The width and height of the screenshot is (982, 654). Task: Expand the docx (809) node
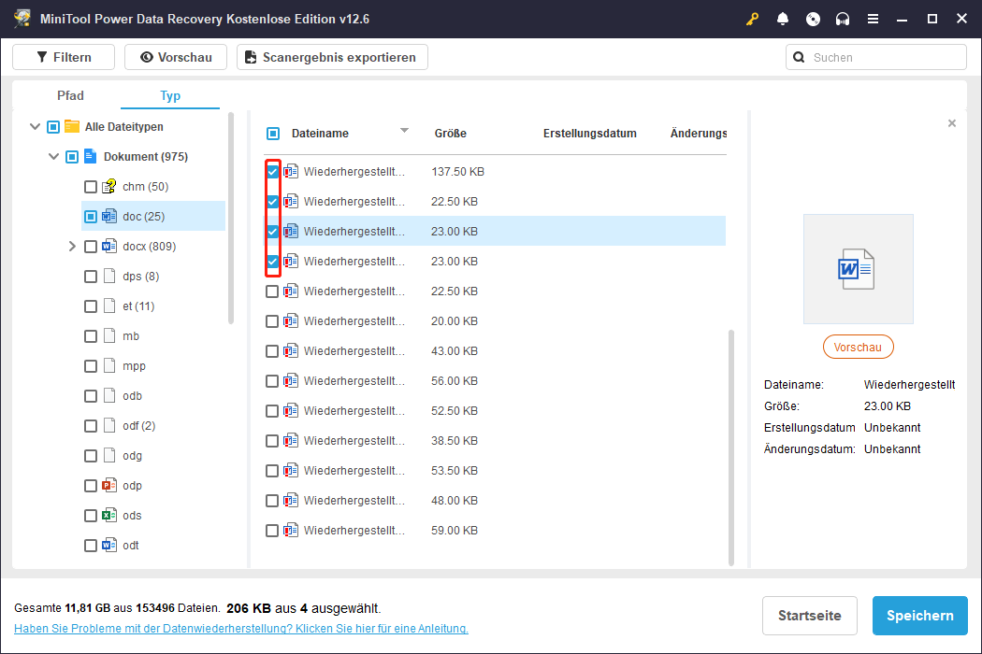coord(72,247)
